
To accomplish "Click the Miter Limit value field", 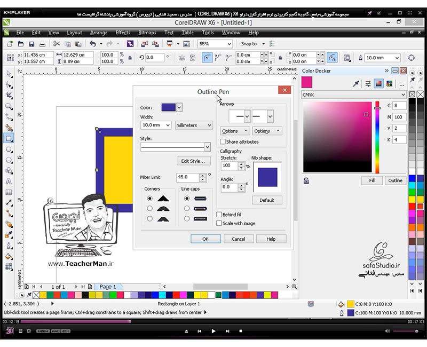I will [188, 177].
